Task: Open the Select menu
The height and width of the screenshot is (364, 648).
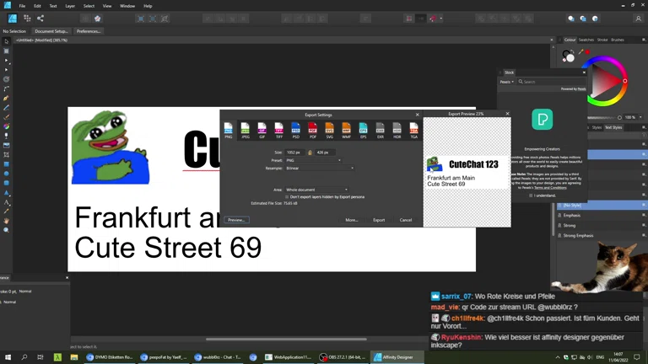Action: [89, 6]
